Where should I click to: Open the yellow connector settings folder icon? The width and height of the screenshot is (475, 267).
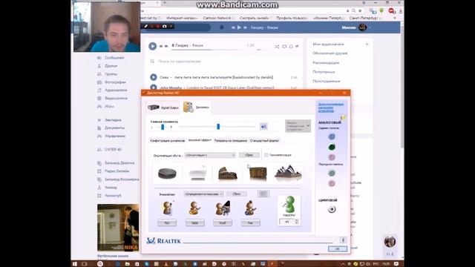pyautogui.click(x=343, y=117)
